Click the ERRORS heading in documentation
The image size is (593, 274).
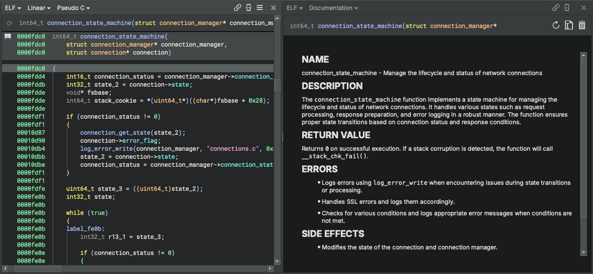point(320,169)
